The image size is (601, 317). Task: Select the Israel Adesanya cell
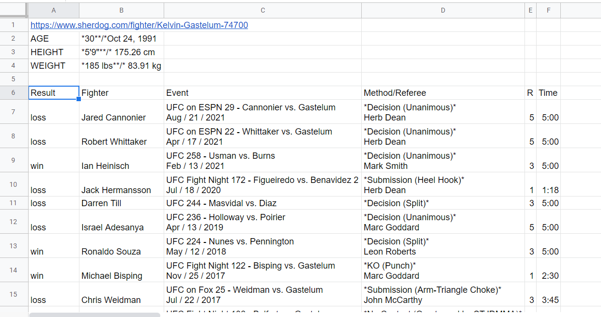point(122,222)
